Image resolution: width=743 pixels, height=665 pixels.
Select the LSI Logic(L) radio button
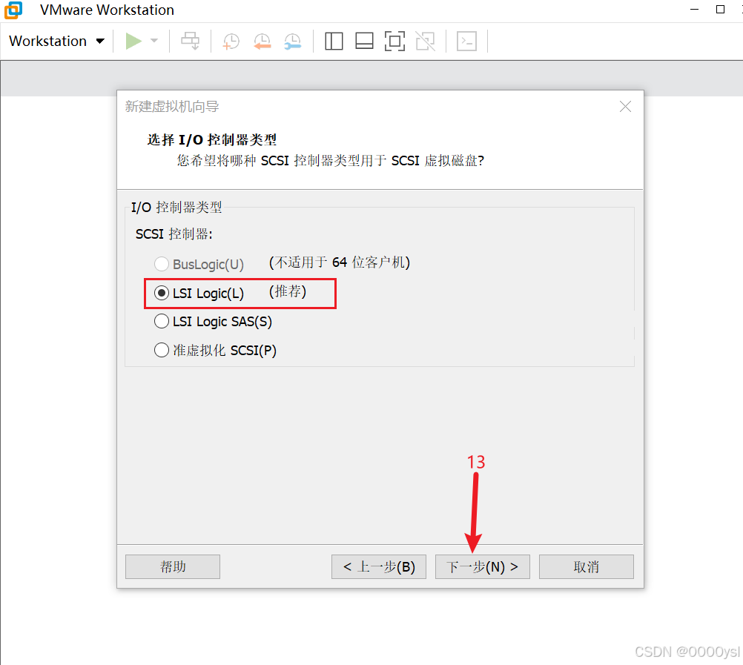pos(162,293)
